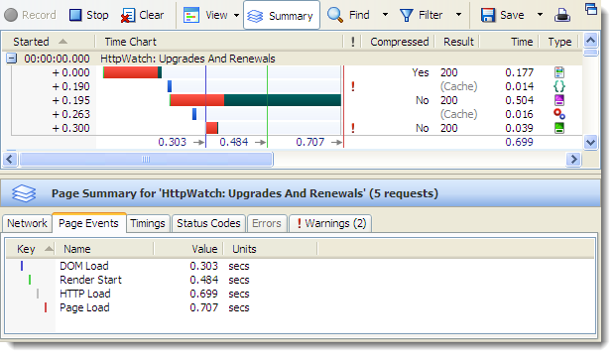Open the View dropdown arrow

coord(236,15)
